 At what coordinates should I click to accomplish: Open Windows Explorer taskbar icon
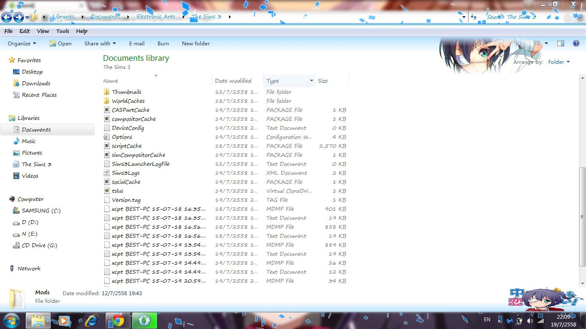tap(38, 320)
